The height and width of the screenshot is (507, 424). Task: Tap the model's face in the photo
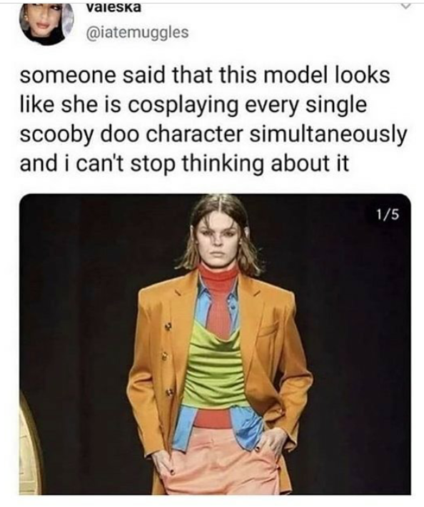click(x=218, y=242)
